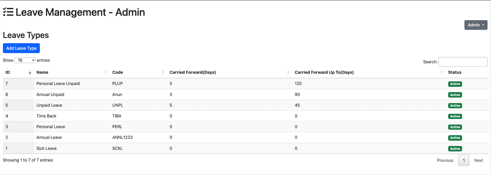The height and width of the screenshot is (175, 491).
Task: Sort by Carried Forward Up To(Days) icon
Action: pyautogui.click(x=441, y=72)
